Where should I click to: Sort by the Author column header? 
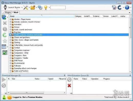[123, 16]
